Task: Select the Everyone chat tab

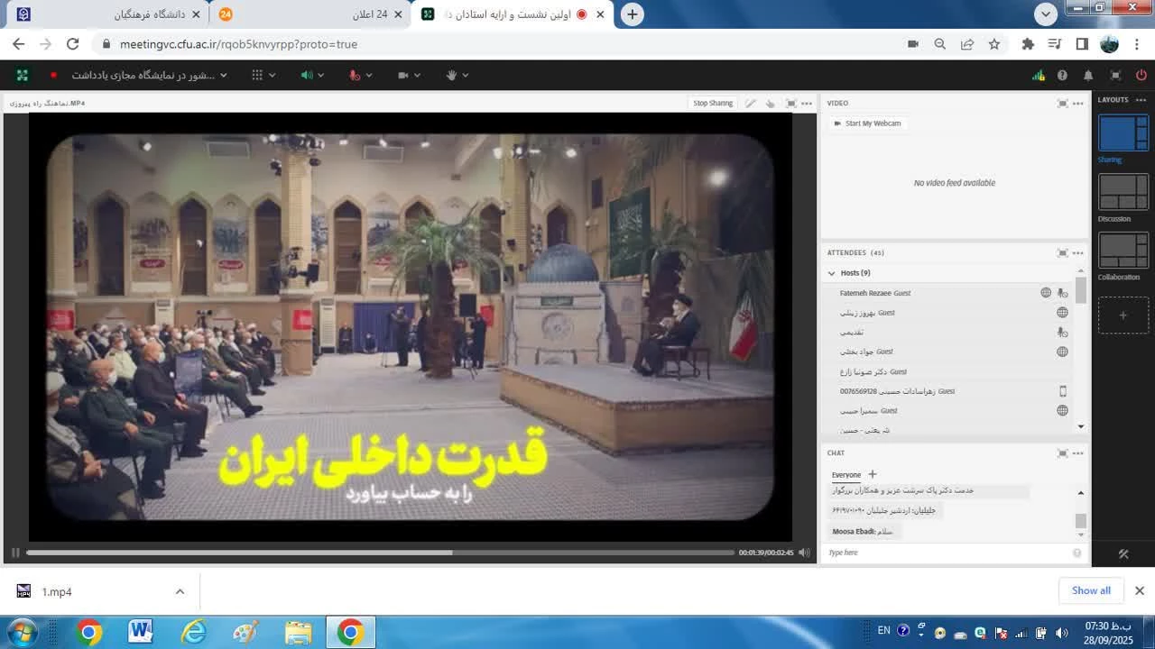Action: pyautogui.click(x=846, y=475)
